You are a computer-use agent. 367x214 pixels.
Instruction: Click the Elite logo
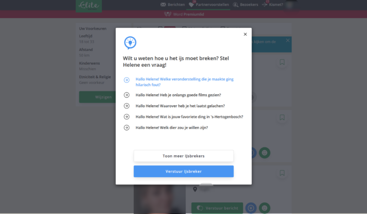(x=89, y=6)
